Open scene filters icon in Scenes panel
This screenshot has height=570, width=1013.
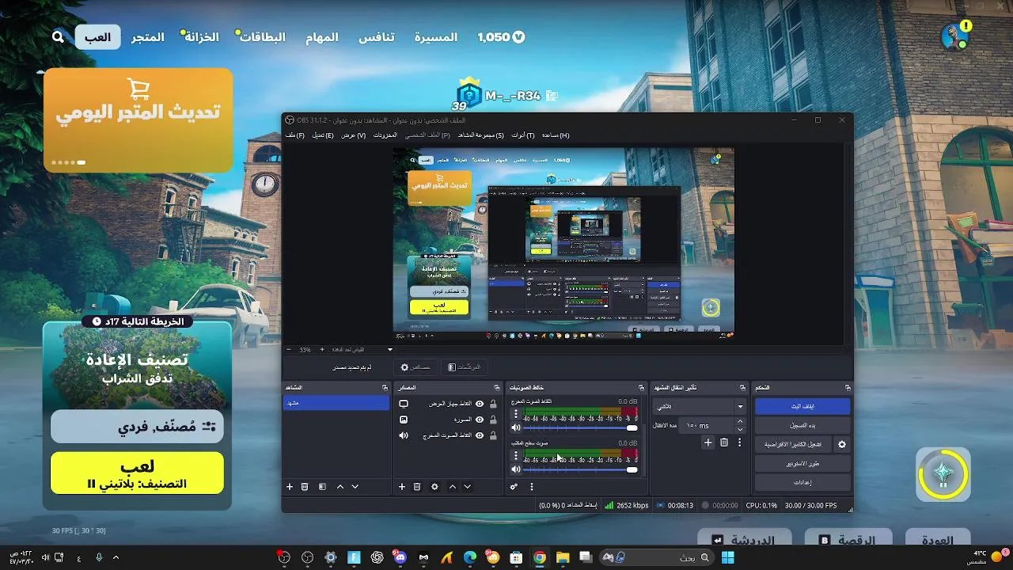(322, 487)
